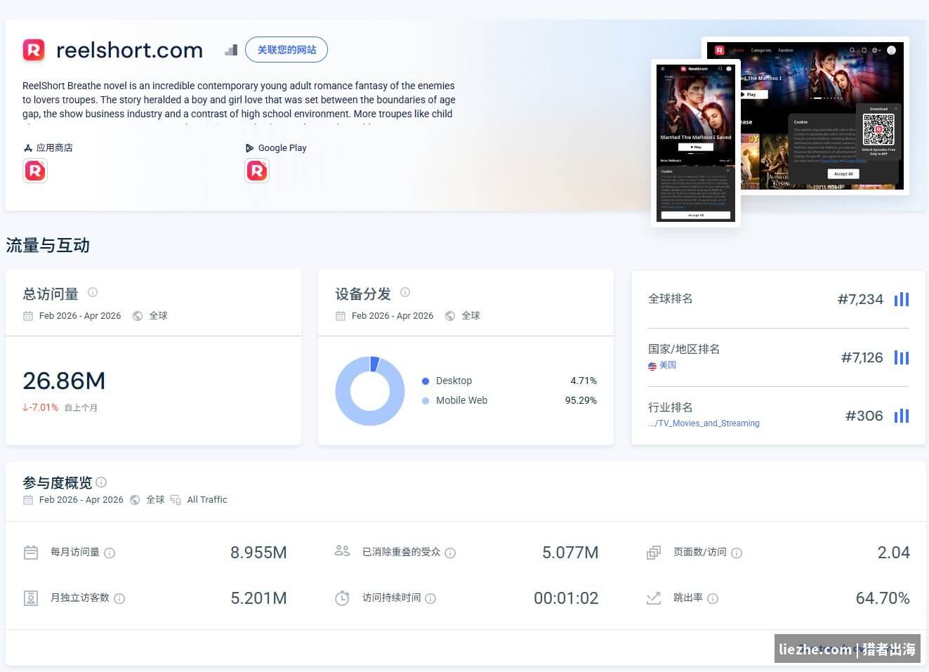Click the All Traffic label
Image resolution: width=929 pixels, height=672 pixels.
click(x=207, y=500)
